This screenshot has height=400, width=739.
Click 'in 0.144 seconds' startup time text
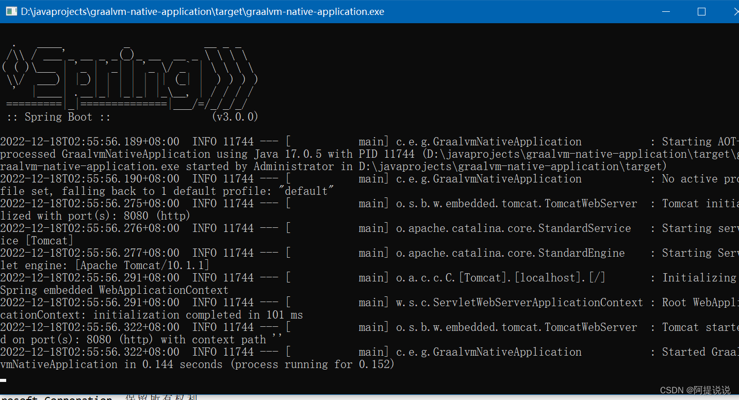(173, 364)
